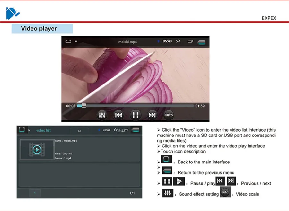Tap the return button in player top bar
Screen dimensions: 289x211
pos(201,42)
